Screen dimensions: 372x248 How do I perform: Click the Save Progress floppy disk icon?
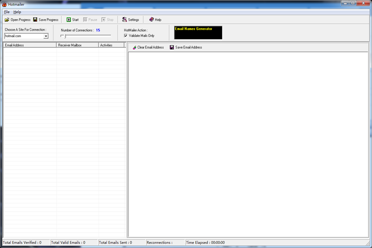35,20
